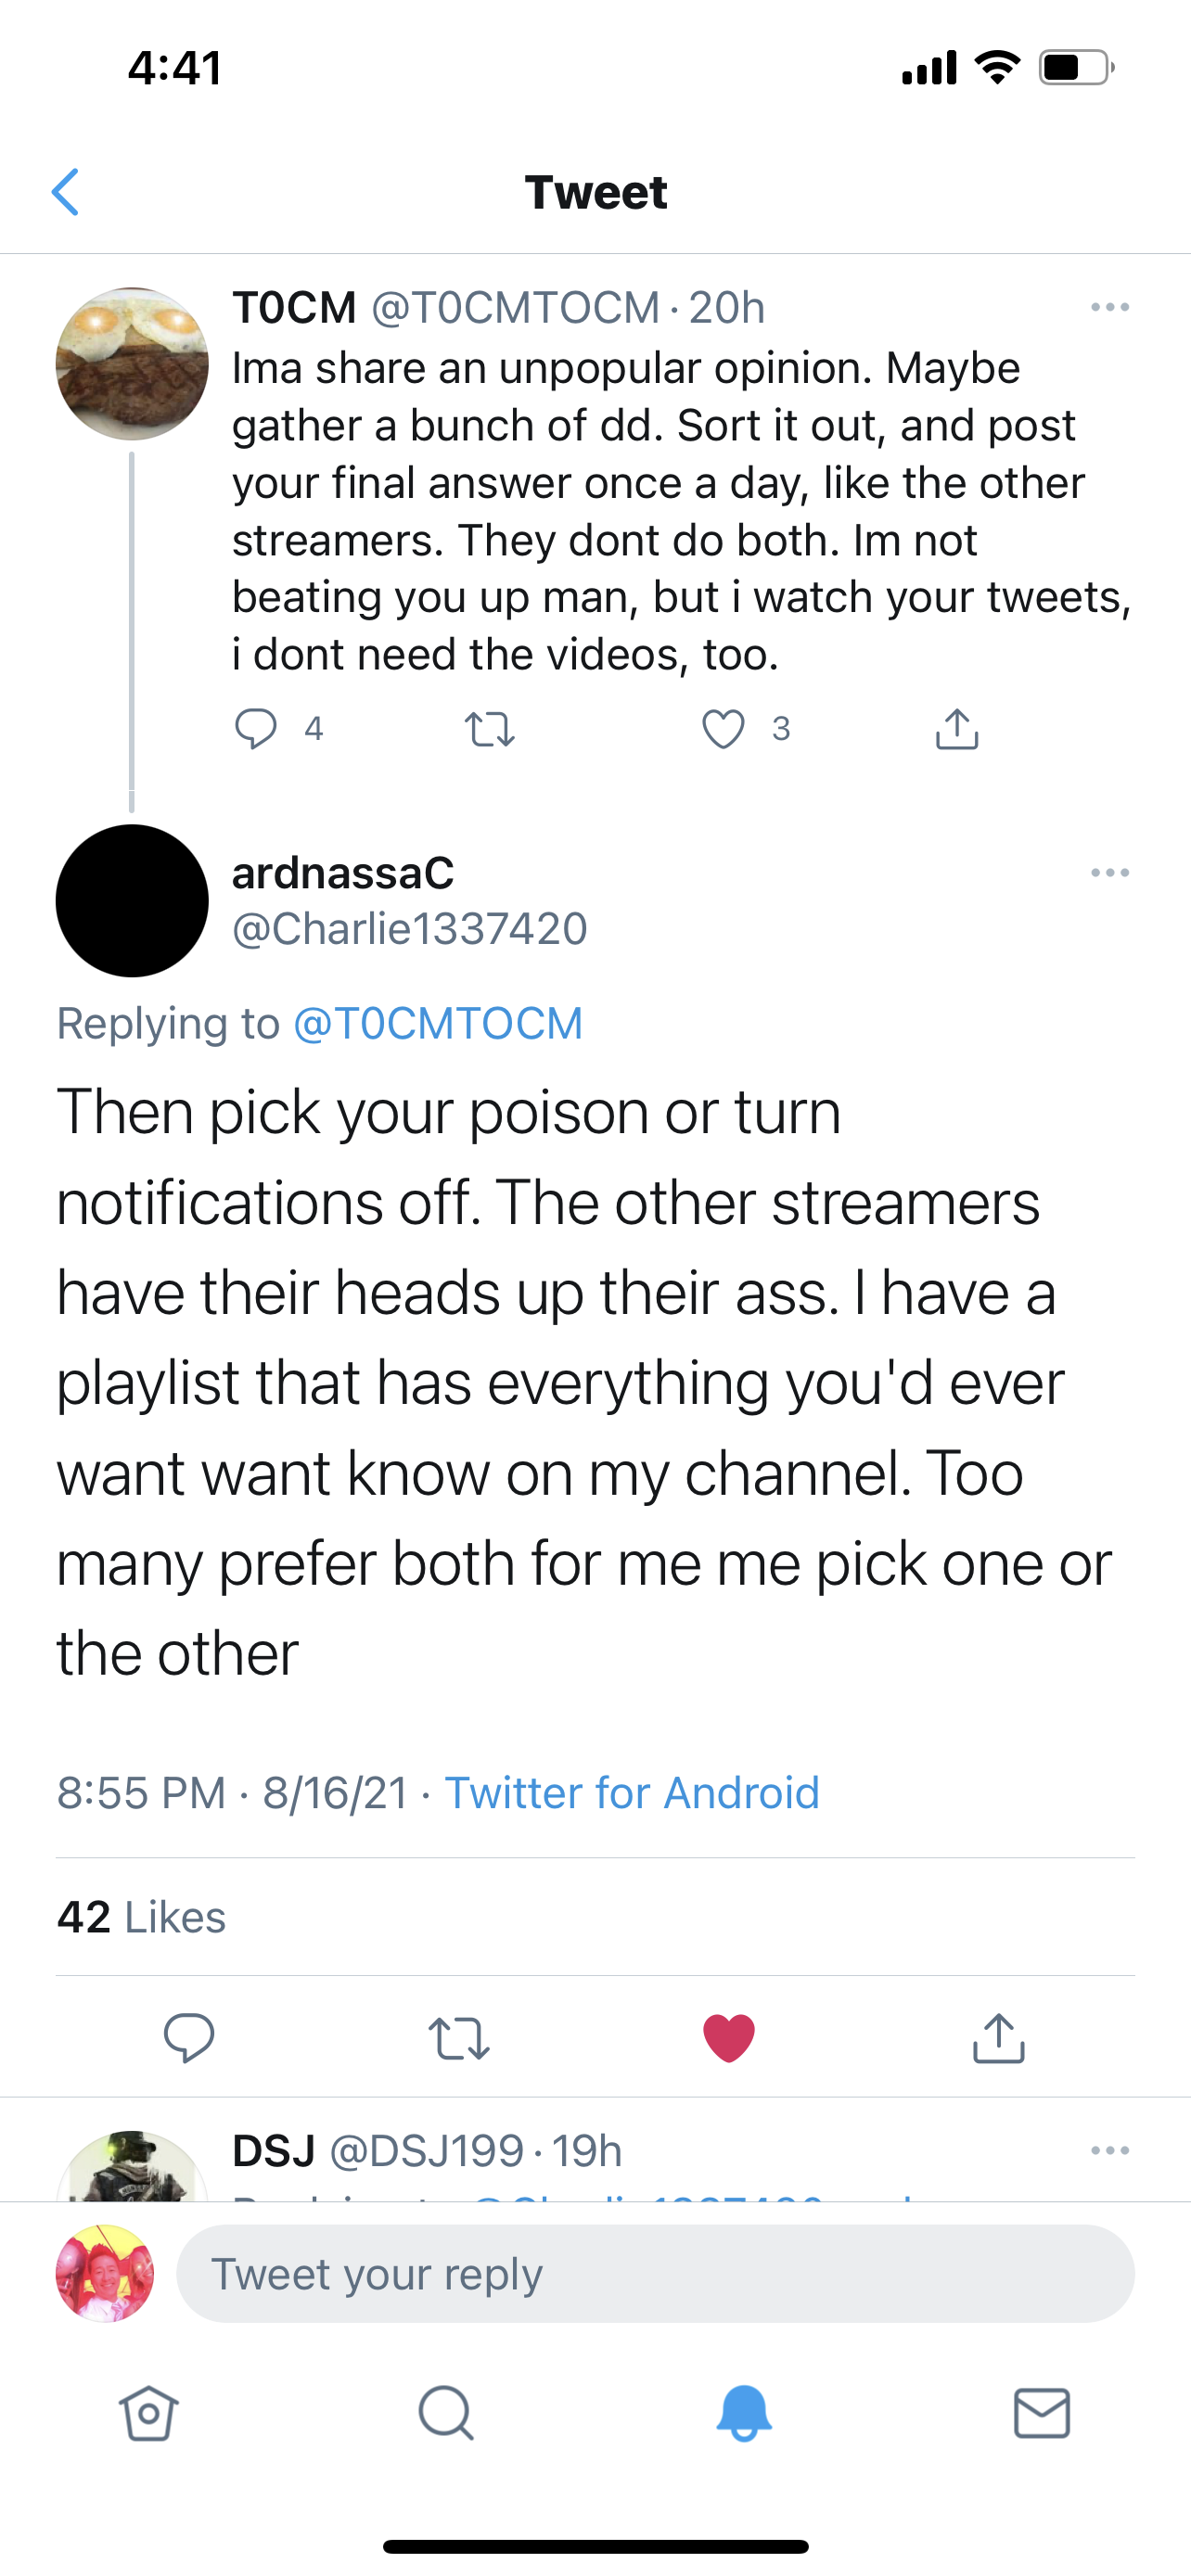View the 42 Likes list
Viewport: 1191px width, 2576px height.
[x=141, y=1917]
